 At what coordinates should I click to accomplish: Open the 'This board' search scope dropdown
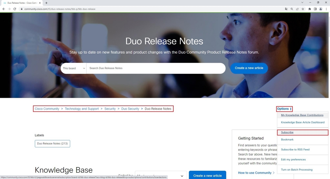[73, 68]
